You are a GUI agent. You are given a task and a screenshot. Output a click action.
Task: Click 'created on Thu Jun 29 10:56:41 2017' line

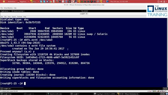click(38, 49)
